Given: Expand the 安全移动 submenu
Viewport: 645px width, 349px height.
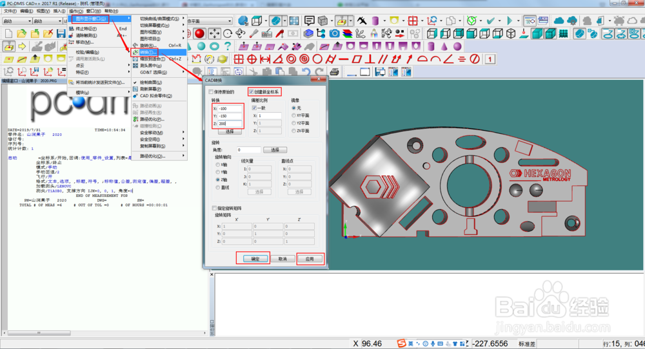Looking at the screenshot, I should 159,133.
